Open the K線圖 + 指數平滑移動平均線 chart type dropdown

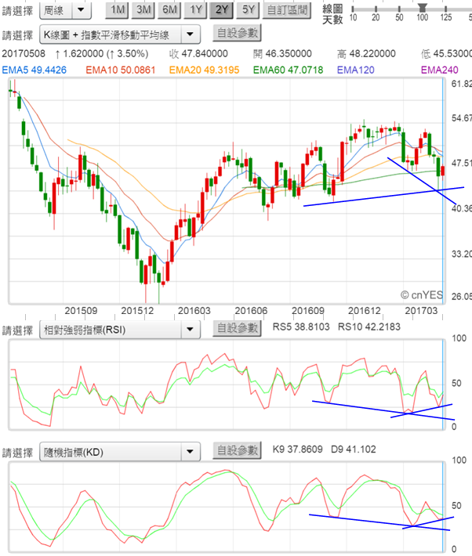pyautogui.click(x=120, y=34)
